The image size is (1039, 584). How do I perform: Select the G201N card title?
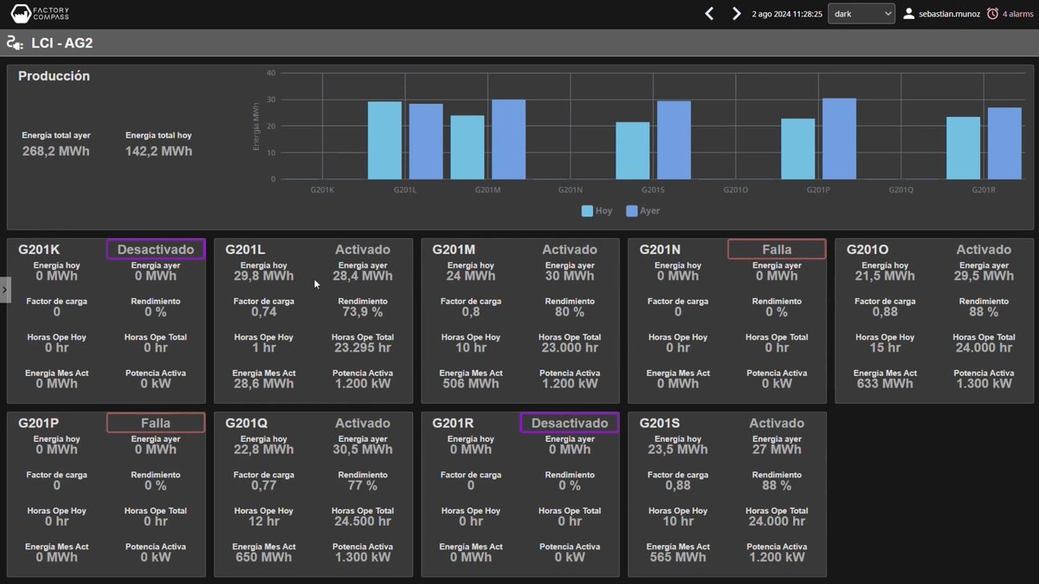(661, 250)
